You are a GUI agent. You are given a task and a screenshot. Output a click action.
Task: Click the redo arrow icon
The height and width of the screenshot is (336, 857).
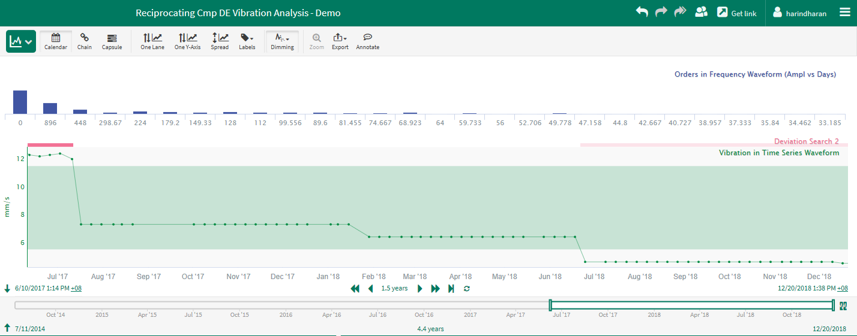pyautogui.click(x=661, y=13)
